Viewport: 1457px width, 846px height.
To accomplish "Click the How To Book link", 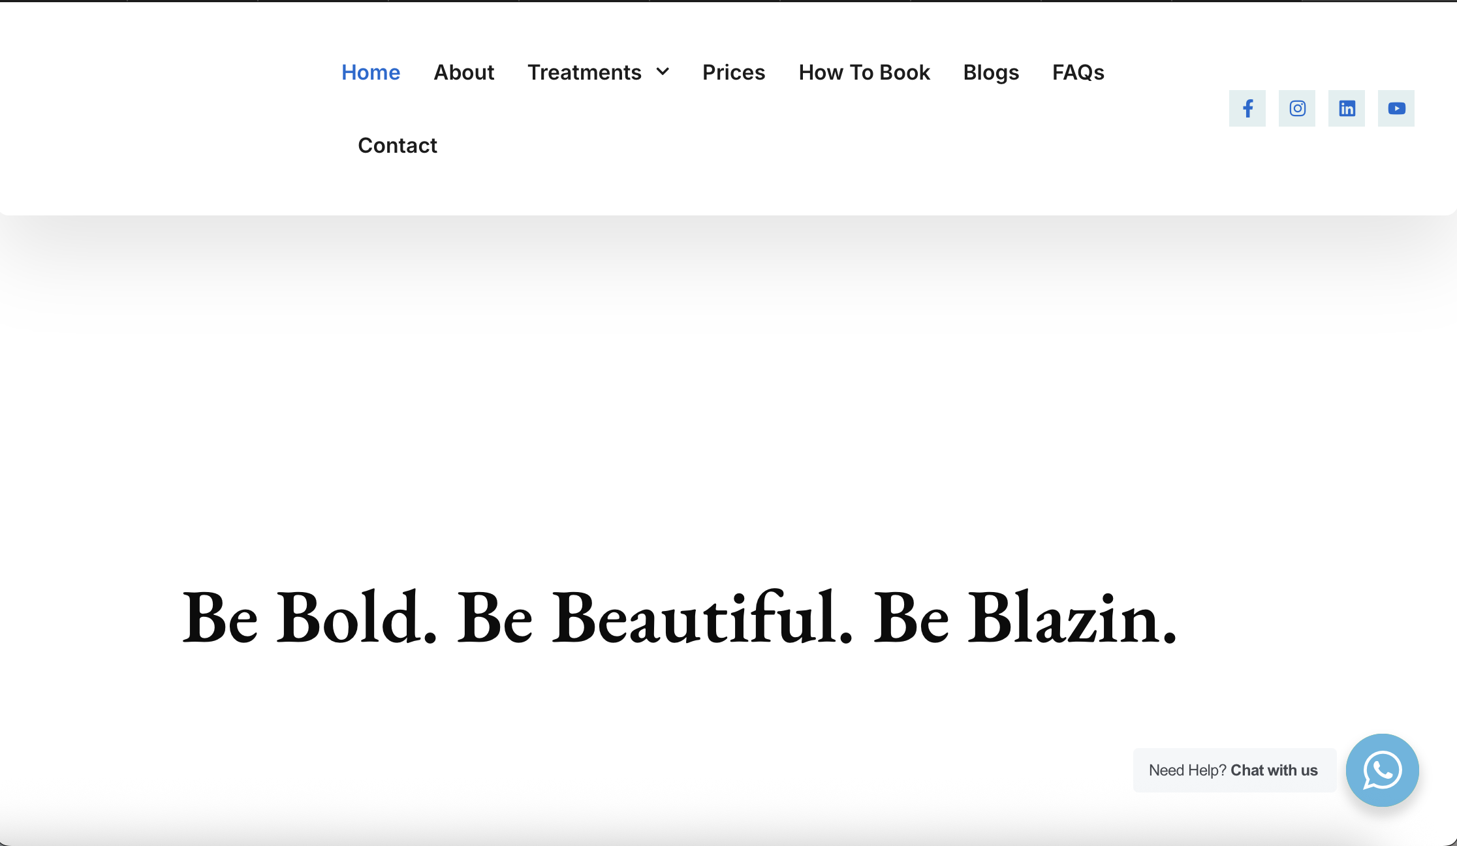I will click(x=864, y=72).
